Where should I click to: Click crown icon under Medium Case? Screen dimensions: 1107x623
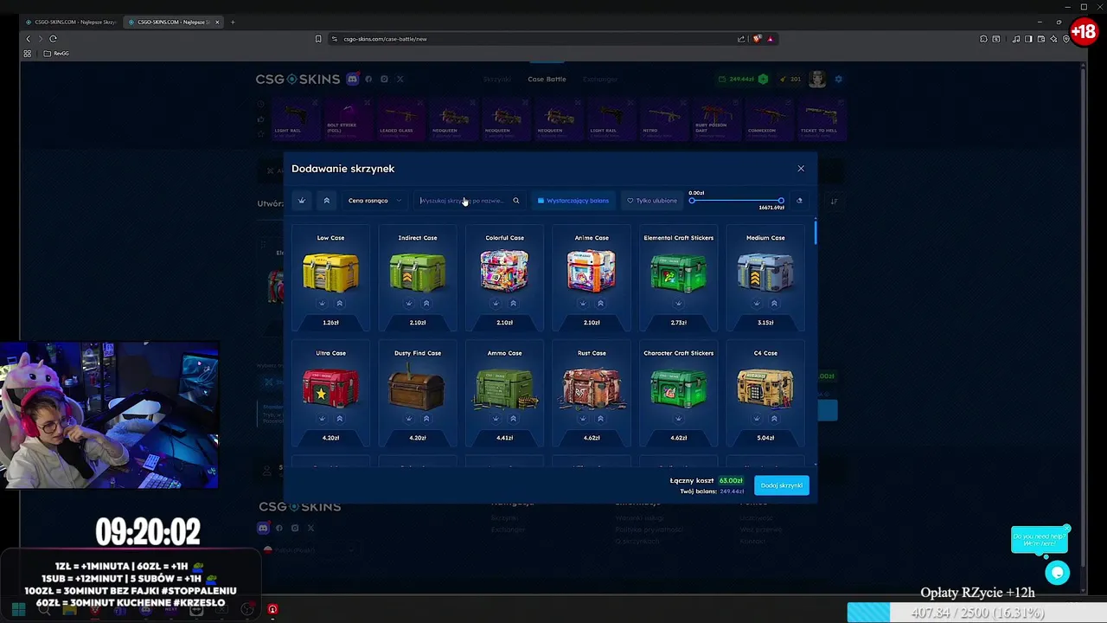pyautogui.click(x=757, y=304)
